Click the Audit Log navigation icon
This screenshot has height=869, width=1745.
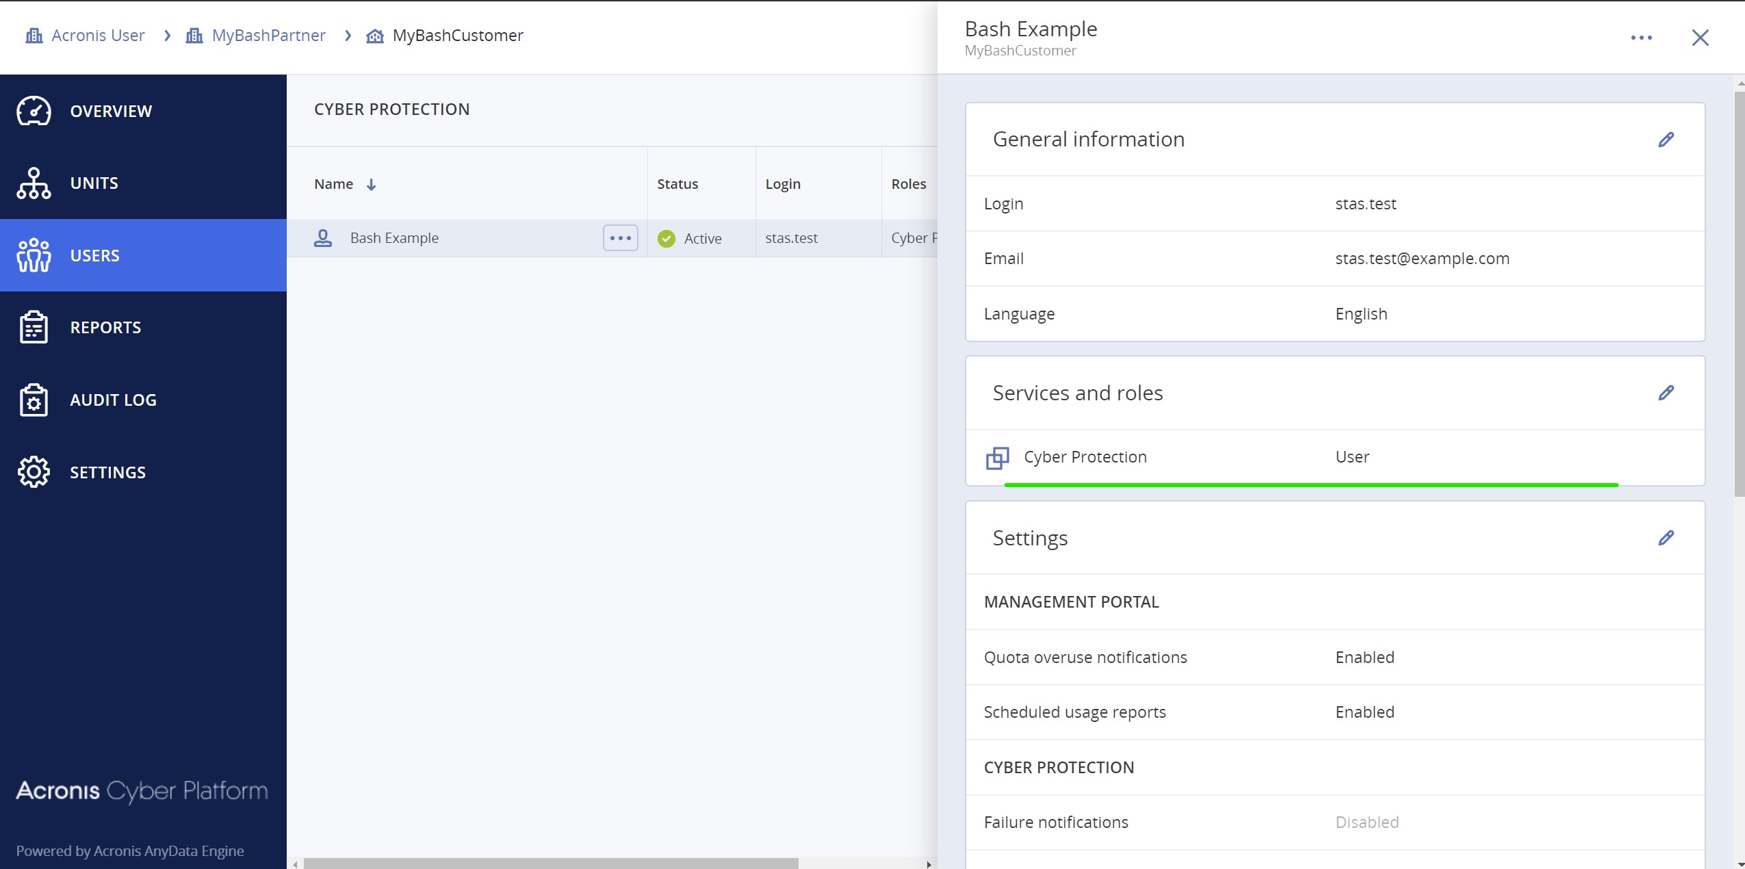pyautogui.click(x=34, y=400)
